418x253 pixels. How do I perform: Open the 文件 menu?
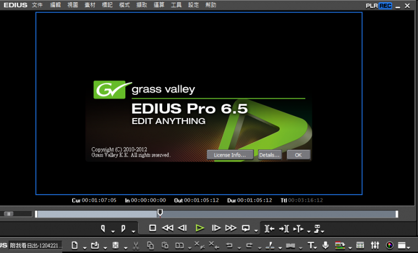(x=37, y=5)
